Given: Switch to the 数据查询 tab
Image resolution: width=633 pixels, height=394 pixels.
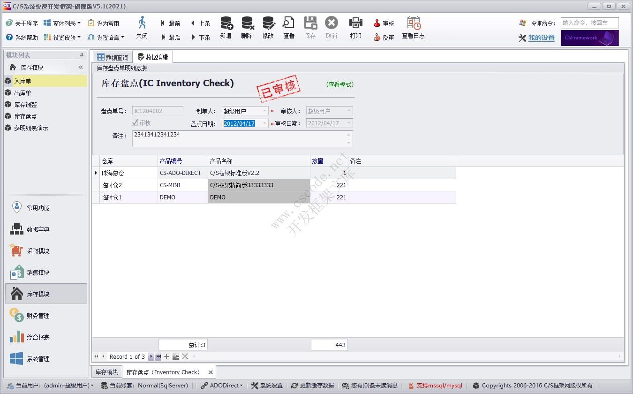Looking at the screenshot, I should pos(113,58).
